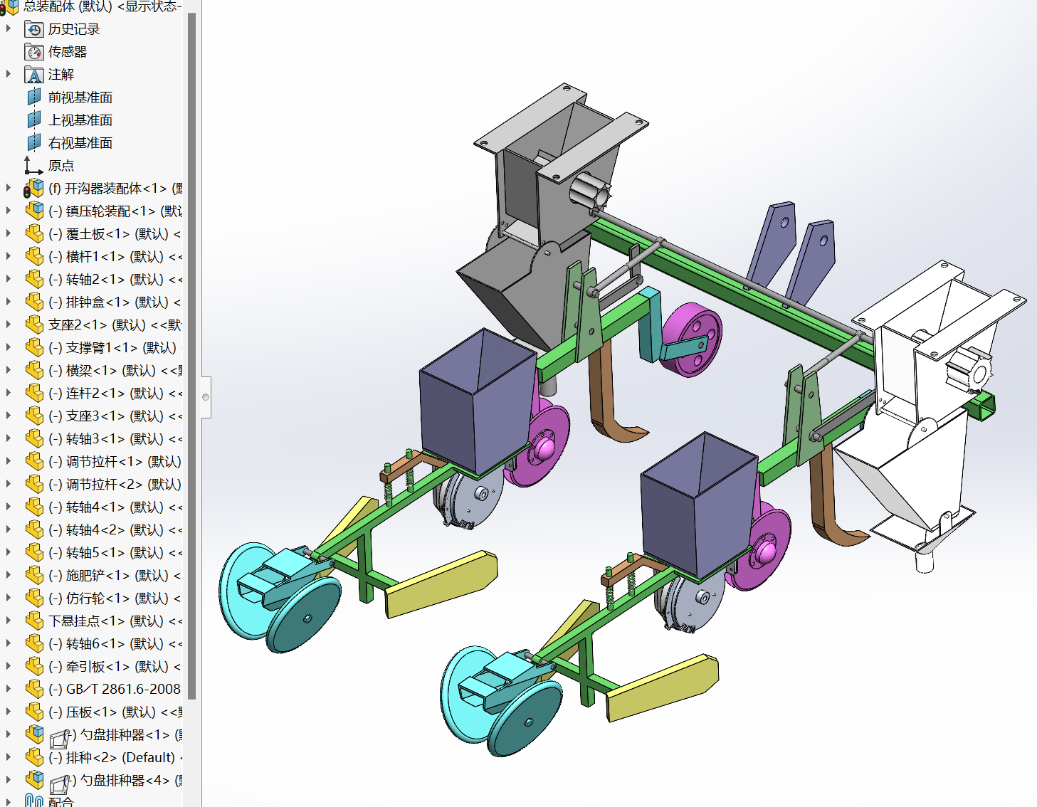Screen dimensions: 1037x807
Task: Click the 原点 origin axes icon
Action: (x=33, y=166)
